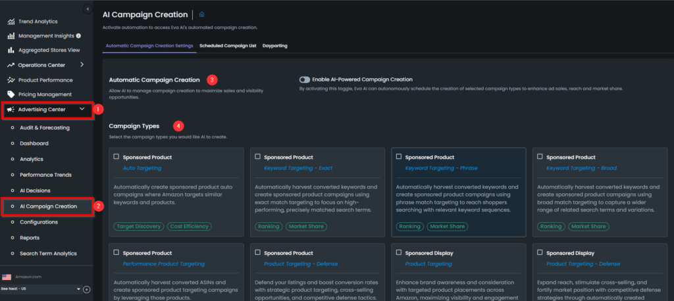This screenshot has width=674, height=301.
Task: Click the Aggregated Stores View icon
Action: point(11,50)
